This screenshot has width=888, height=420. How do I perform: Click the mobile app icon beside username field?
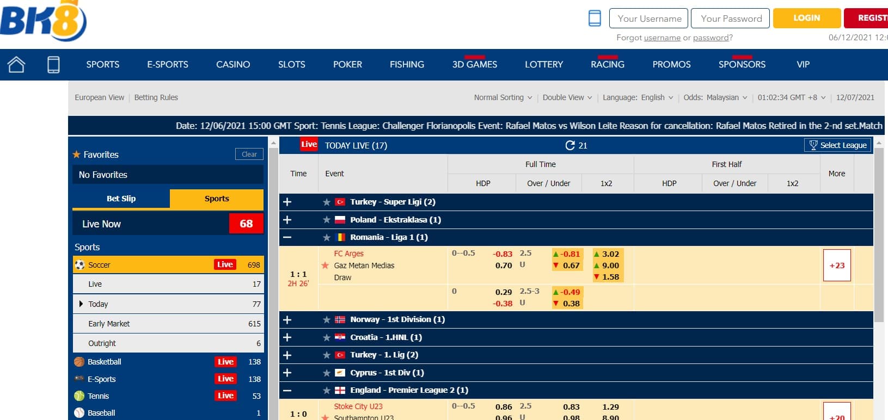point(595,18)
